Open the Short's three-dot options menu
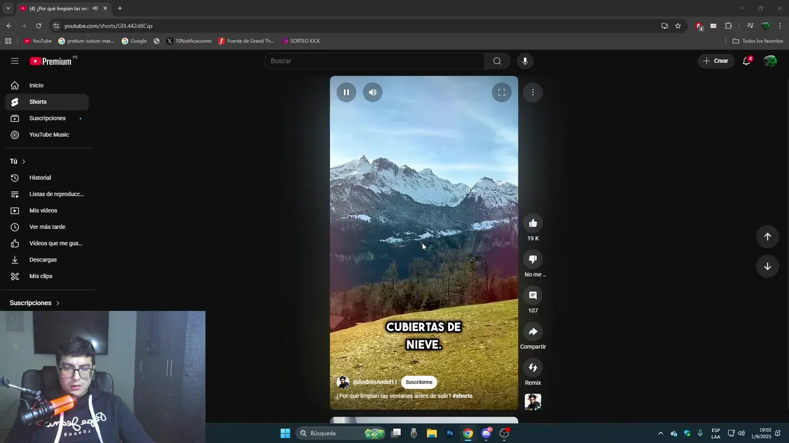Image resolution: width=789 pixels, height=443 pixels. pos(533,92)
